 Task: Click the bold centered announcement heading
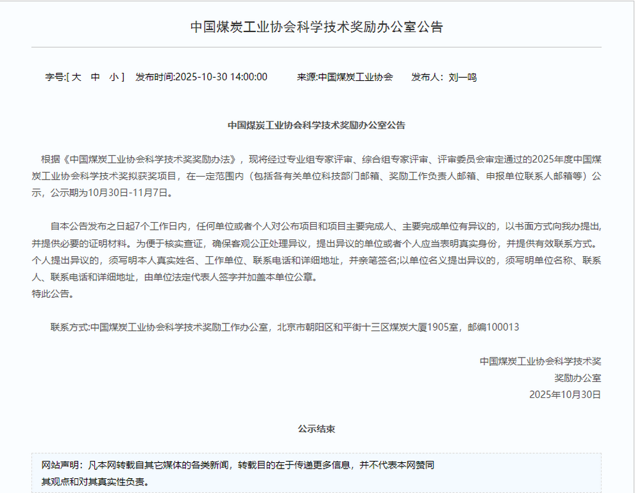[316, 125]
